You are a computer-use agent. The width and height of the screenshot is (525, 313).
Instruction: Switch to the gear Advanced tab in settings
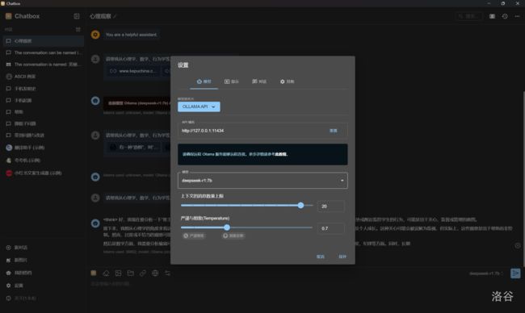pos(287,81)
